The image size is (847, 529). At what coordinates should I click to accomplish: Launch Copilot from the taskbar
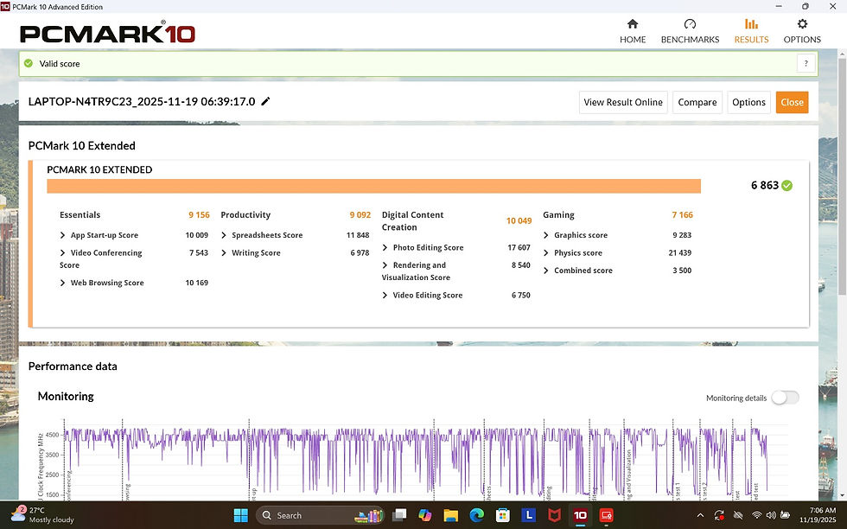tap(425, 515)
